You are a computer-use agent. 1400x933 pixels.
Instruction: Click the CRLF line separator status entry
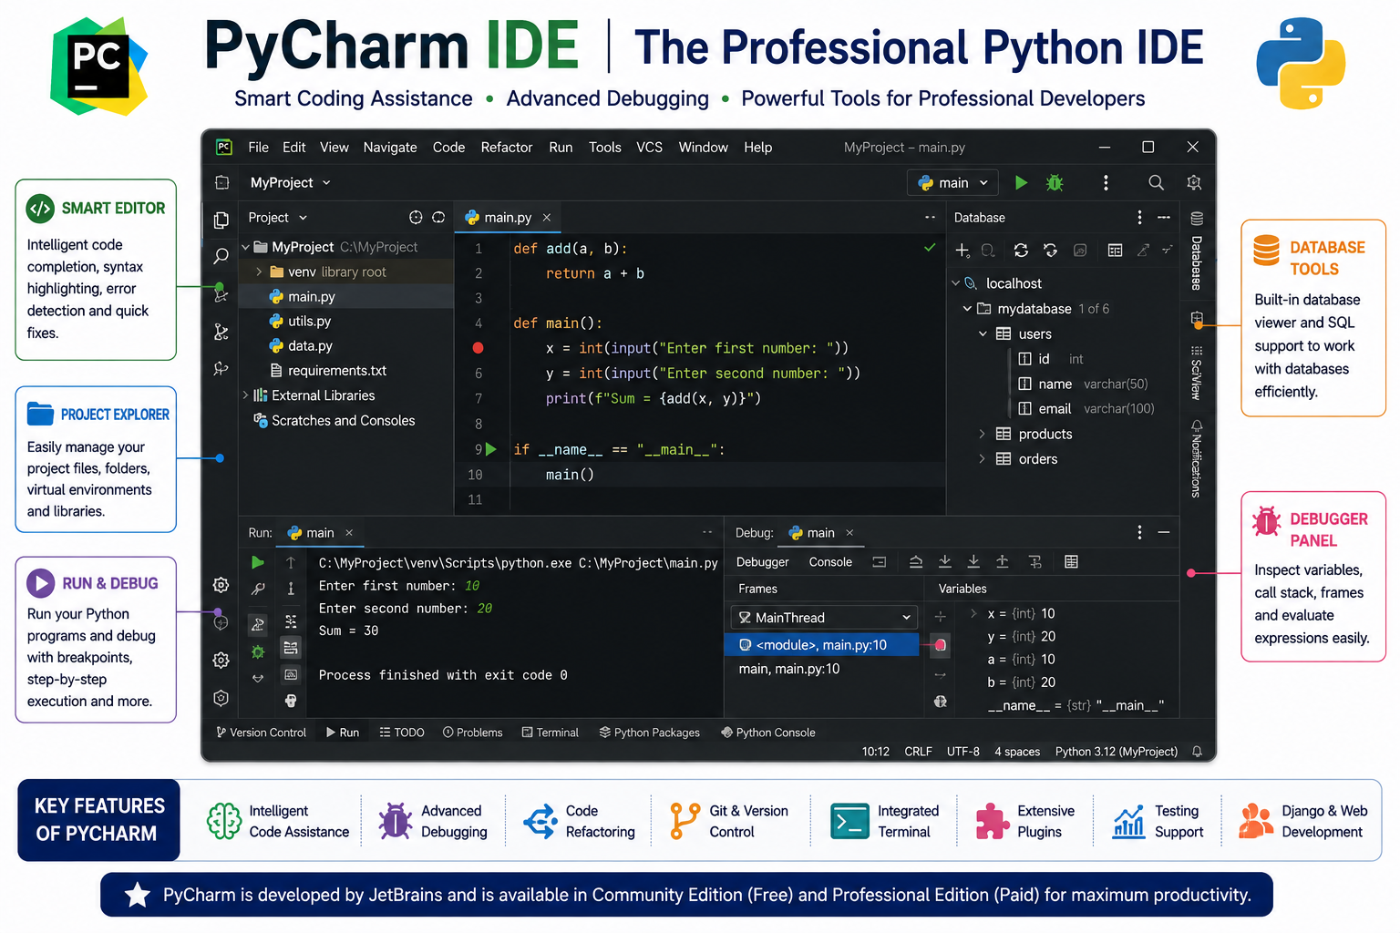[918, 752]
